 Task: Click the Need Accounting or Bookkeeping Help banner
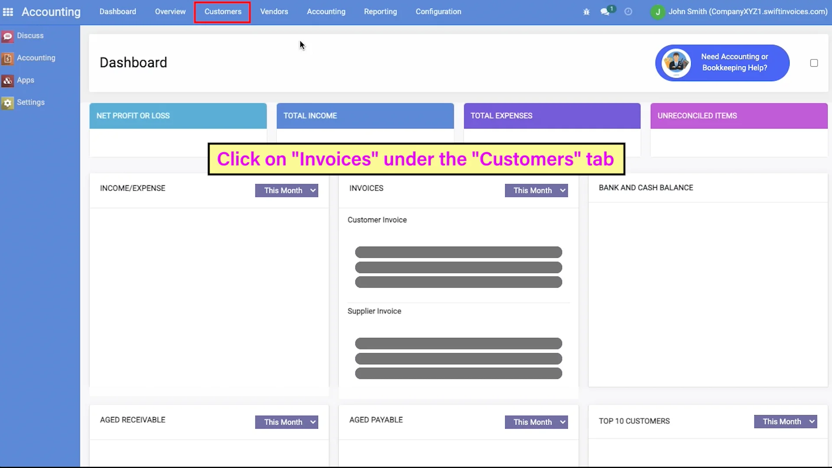pyautogui.click(x=721, y=63)
